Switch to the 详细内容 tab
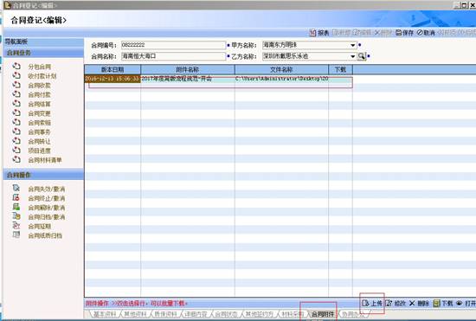 coord(196,314)
